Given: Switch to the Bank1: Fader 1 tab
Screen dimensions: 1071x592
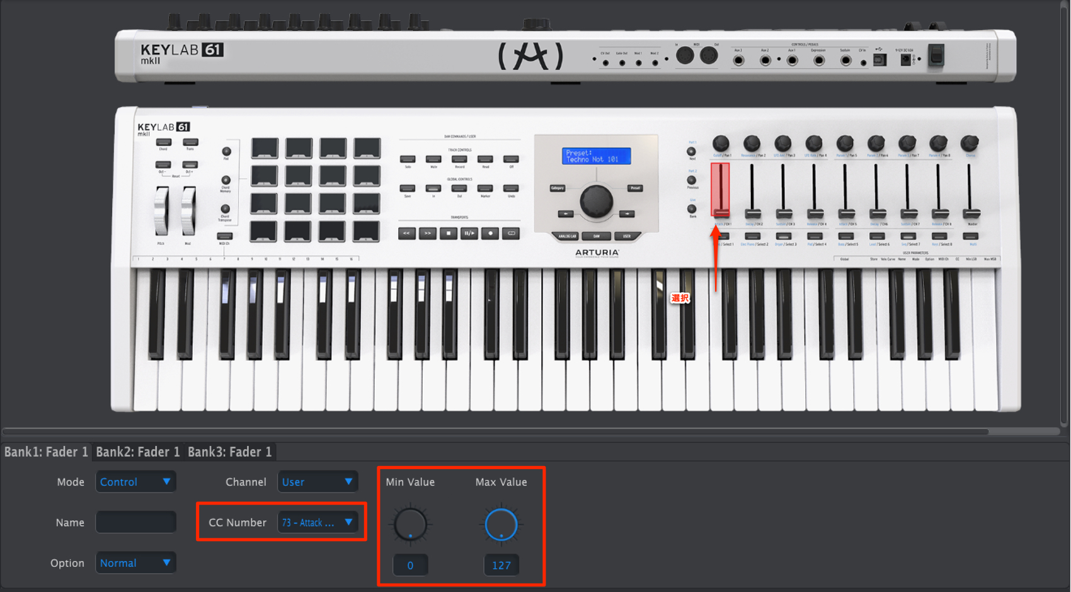Looking at the screenshot, I should click(x=46, y=452).
